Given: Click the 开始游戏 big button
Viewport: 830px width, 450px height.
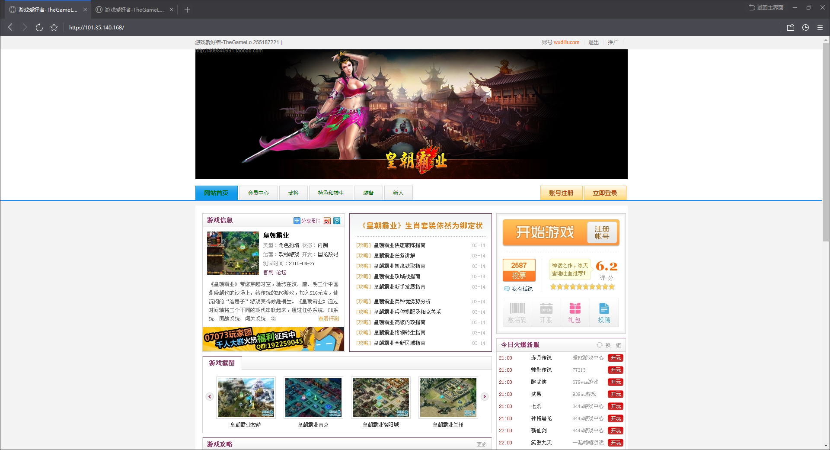Looking at the screenshot, I should pyautogui.click(x=545, y=232).
